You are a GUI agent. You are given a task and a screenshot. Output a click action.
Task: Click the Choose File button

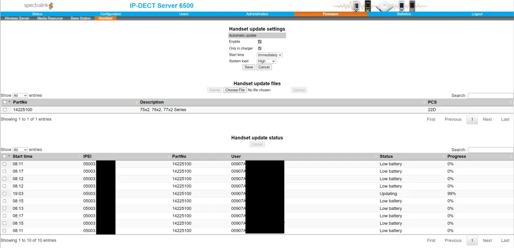235,90
